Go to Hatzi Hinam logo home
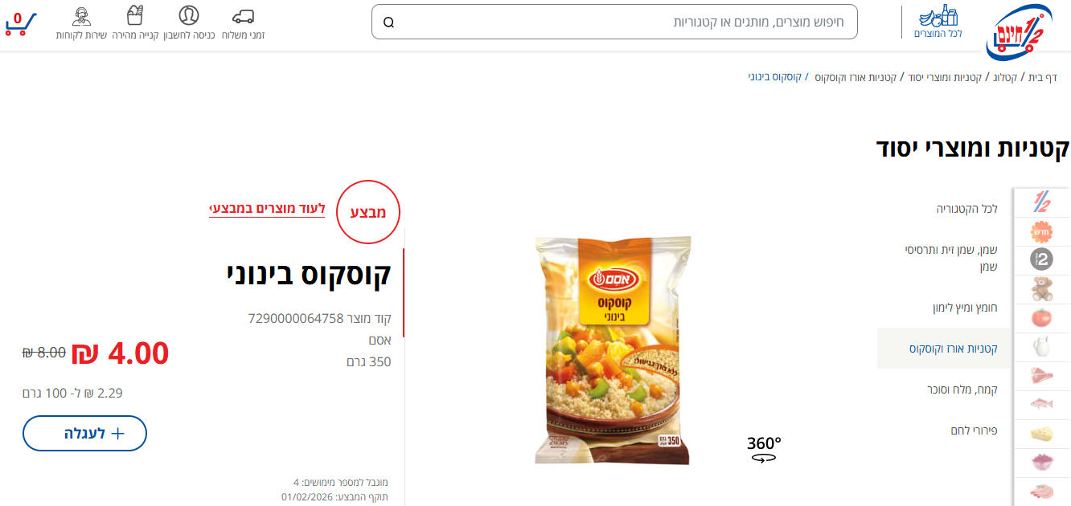The height and width of the screenshot is (506, 1071). [1019, 29]
